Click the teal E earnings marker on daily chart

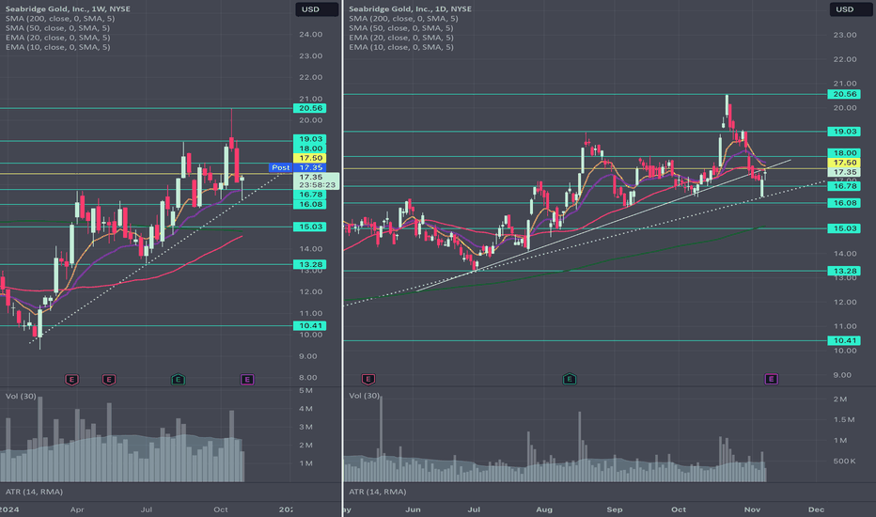coord(569,380)
